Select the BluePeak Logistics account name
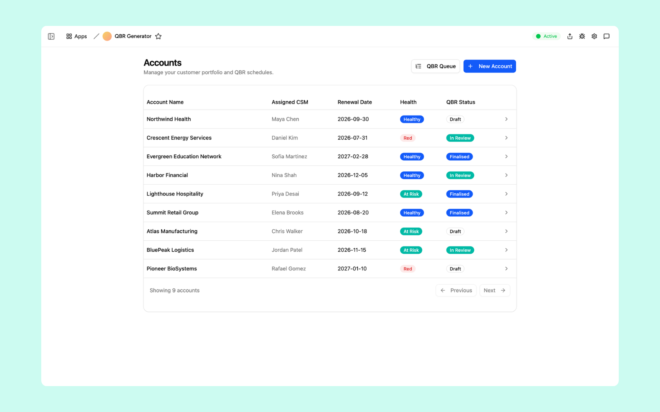This screenshot has width=660, height=412. tap(170, 250)
